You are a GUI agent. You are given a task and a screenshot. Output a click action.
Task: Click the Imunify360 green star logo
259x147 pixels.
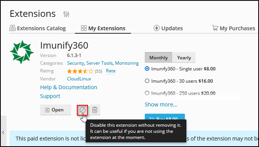pyautogui.click(x=22, y=52)
